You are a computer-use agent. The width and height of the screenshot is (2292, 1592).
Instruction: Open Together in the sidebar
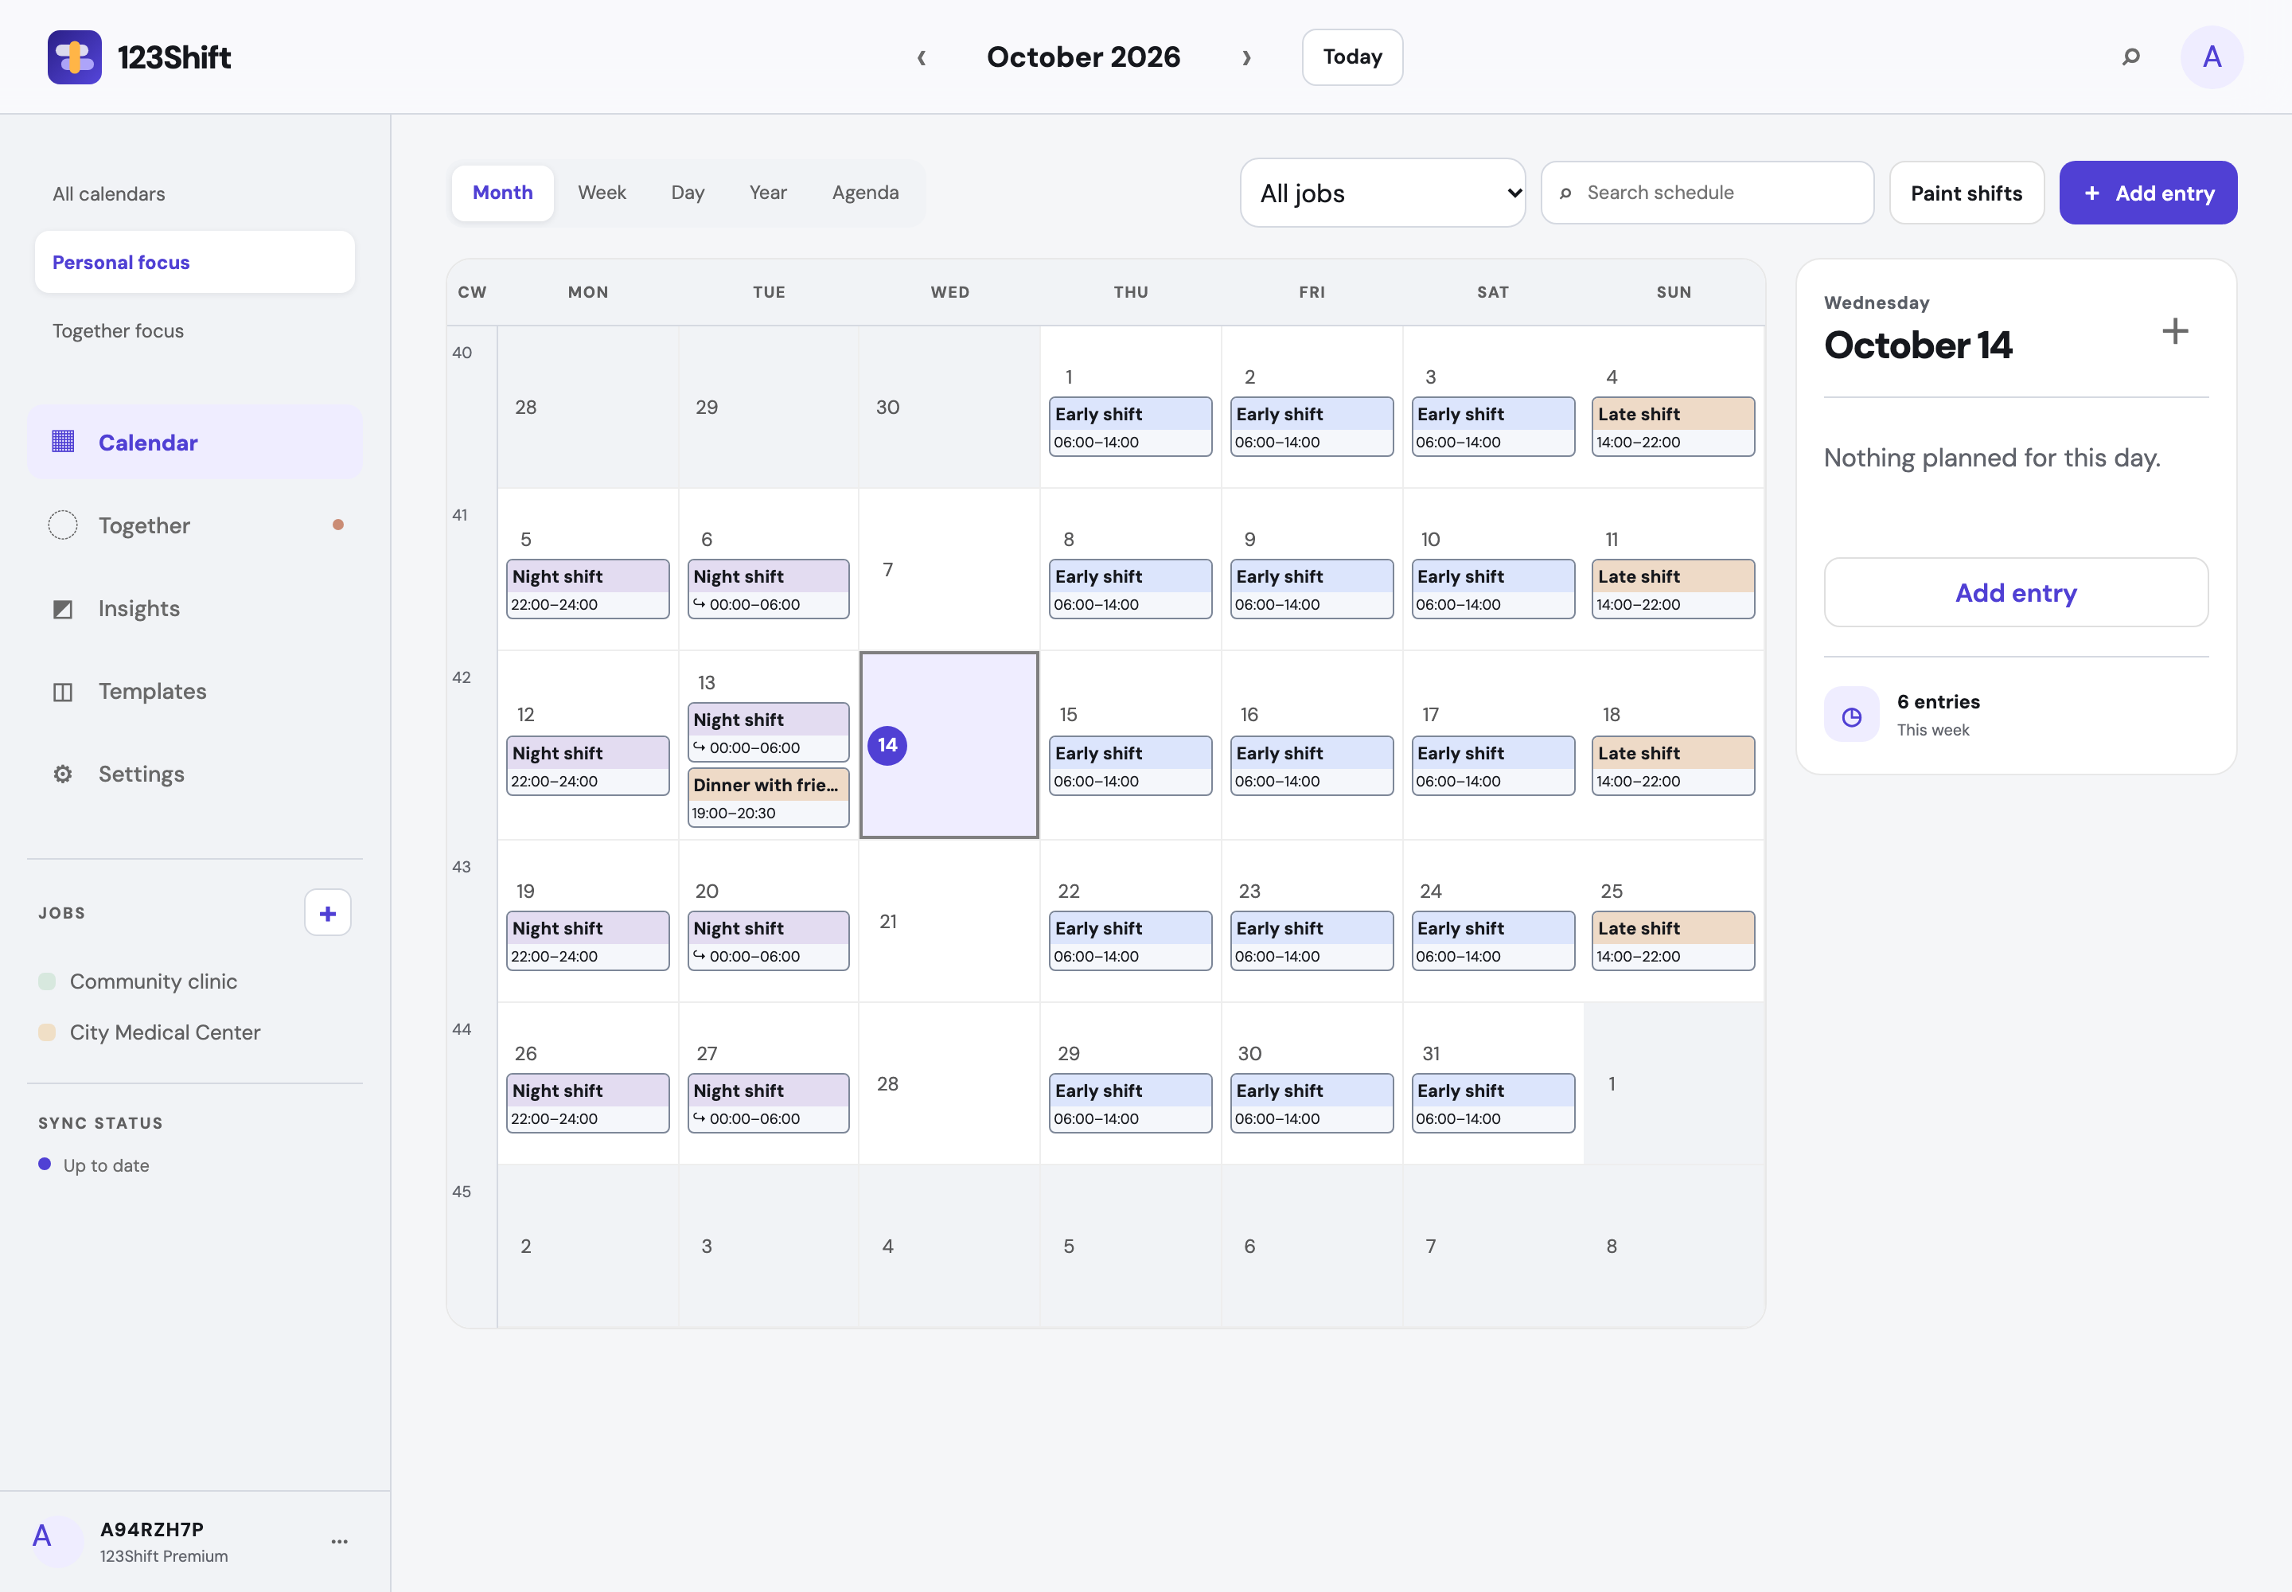[x=194, y=525]
